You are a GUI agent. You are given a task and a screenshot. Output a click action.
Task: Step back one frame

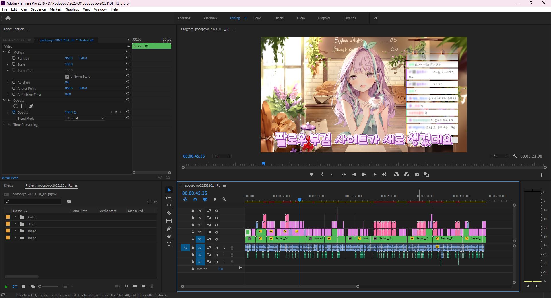354,174
